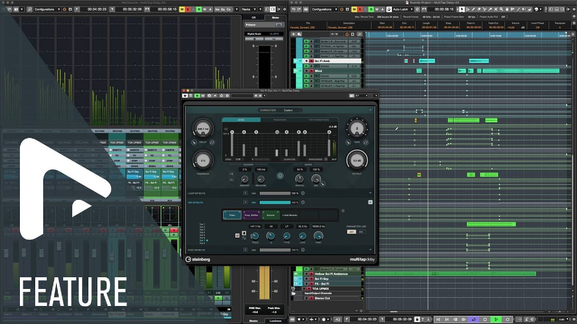
Task: Select the Zoom magnifier tool in project toolbar
Action: click(501, 9)
